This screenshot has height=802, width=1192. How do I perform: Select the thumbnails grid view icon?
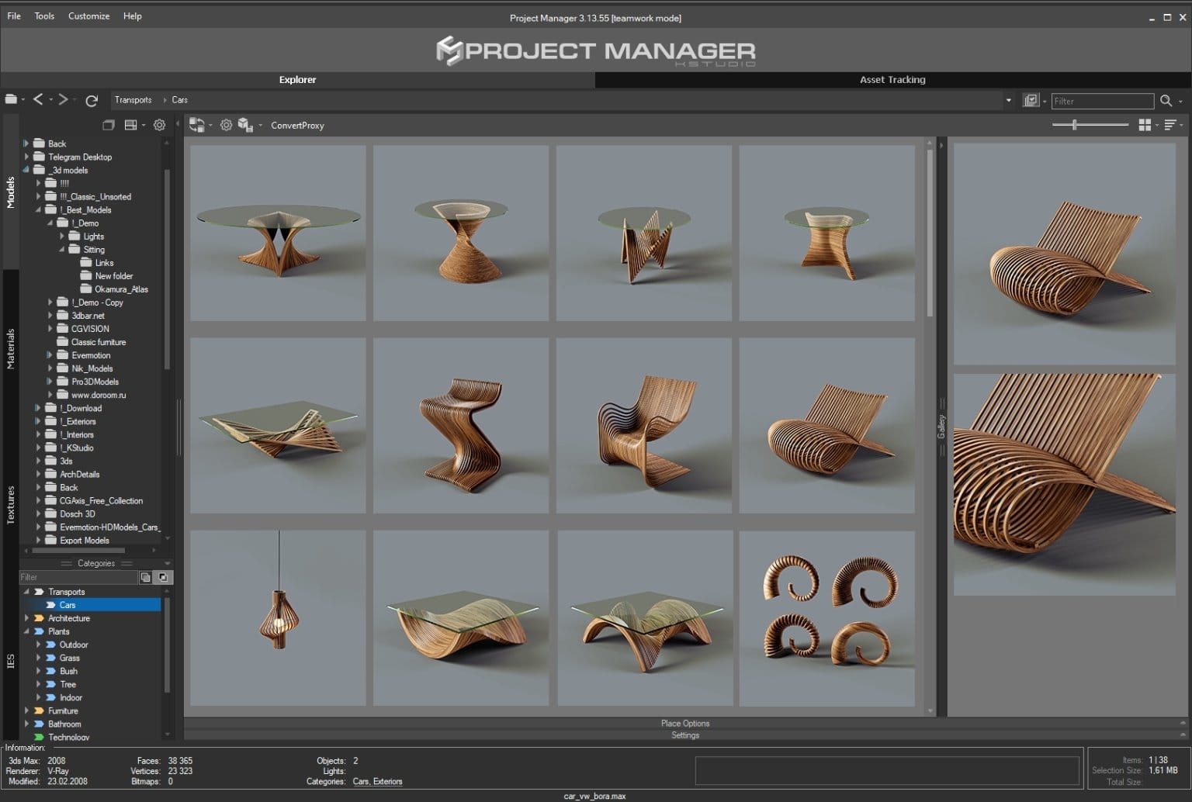coord(1145,125)
